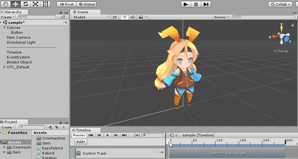Select the ControlPlayableAsset clip

point(227,153)
